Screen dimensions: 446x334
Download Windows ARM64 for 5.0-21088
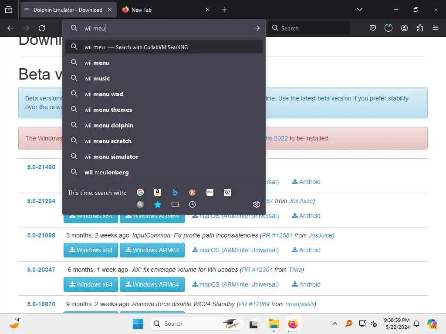pos(152,250)
